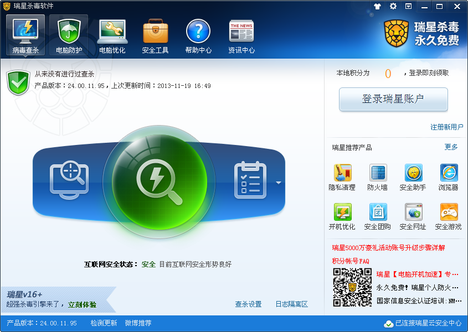Launch the 安全游戏 safe games icon
This screenshot has height=332, width=468.
click(449, 212)
